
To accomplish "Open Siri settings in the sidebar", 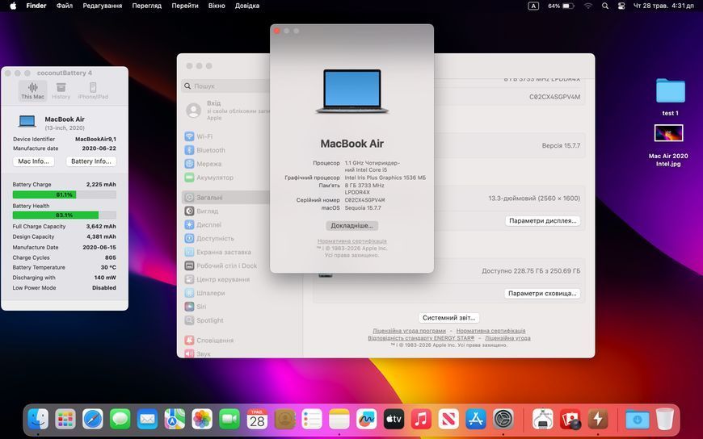I will pyautogui.click(x=196, y=307).
